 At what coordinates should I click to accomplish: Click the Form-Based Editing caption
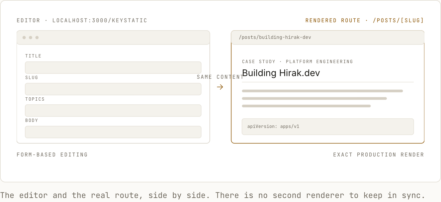(52, 155)
